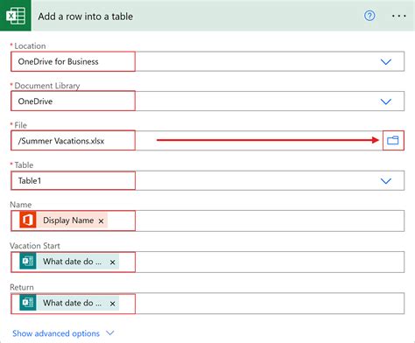Click Show advanced options link

point(56,333)
